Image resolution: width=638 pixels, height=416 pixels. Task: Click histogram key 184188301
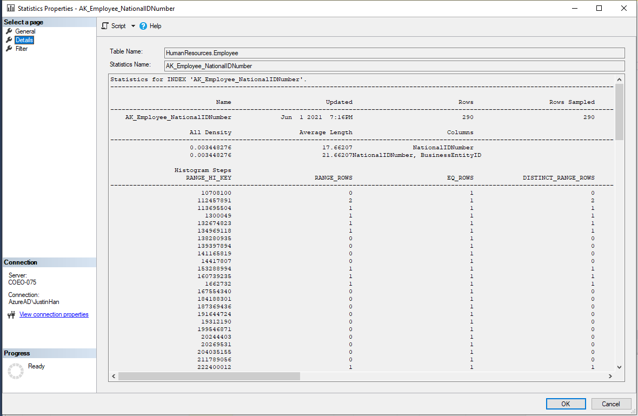[x=214, y=299]
